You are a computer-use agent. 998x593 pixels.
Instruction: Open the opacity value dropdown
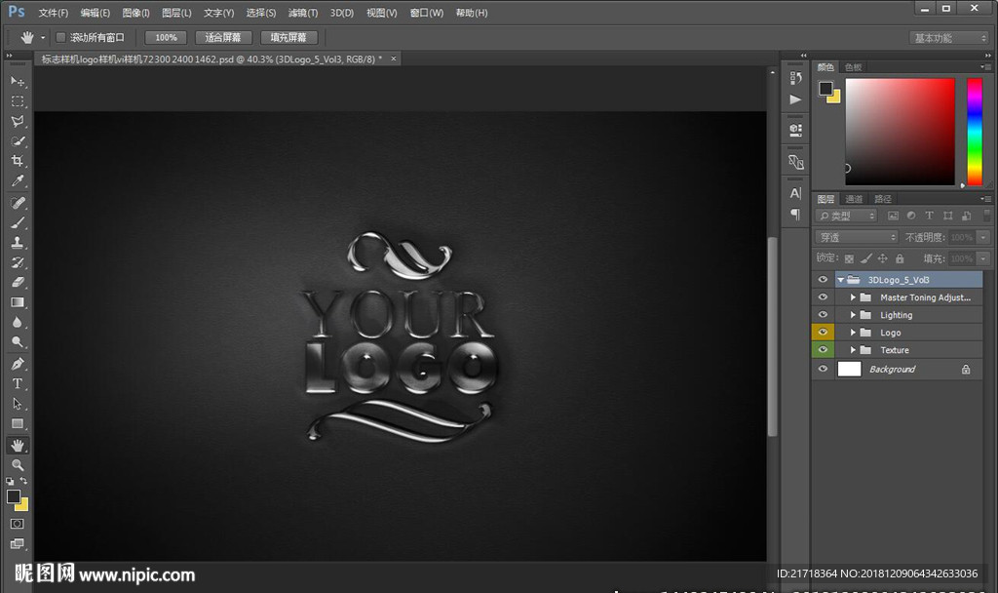click(983, 237)
